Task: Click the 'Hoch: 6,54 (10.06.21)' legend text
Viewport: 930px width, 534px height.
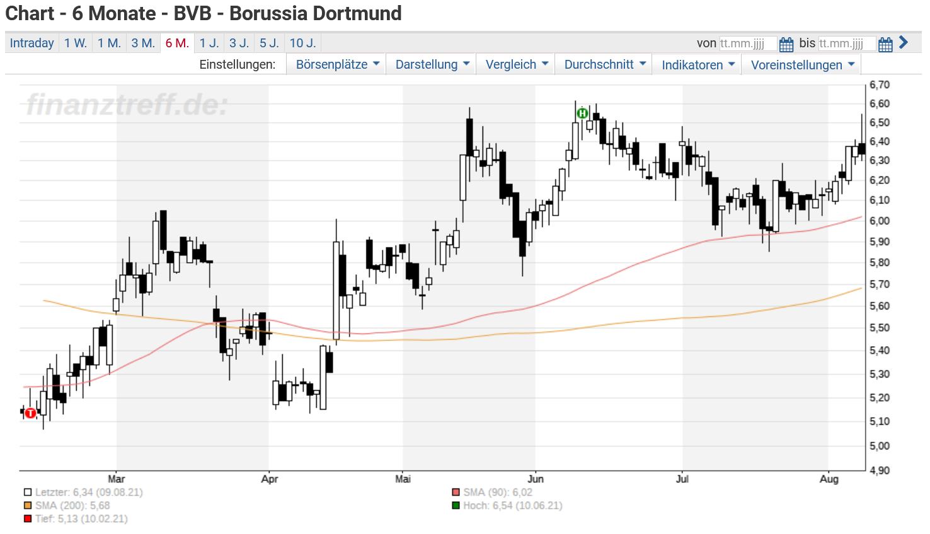Action: 513,506
